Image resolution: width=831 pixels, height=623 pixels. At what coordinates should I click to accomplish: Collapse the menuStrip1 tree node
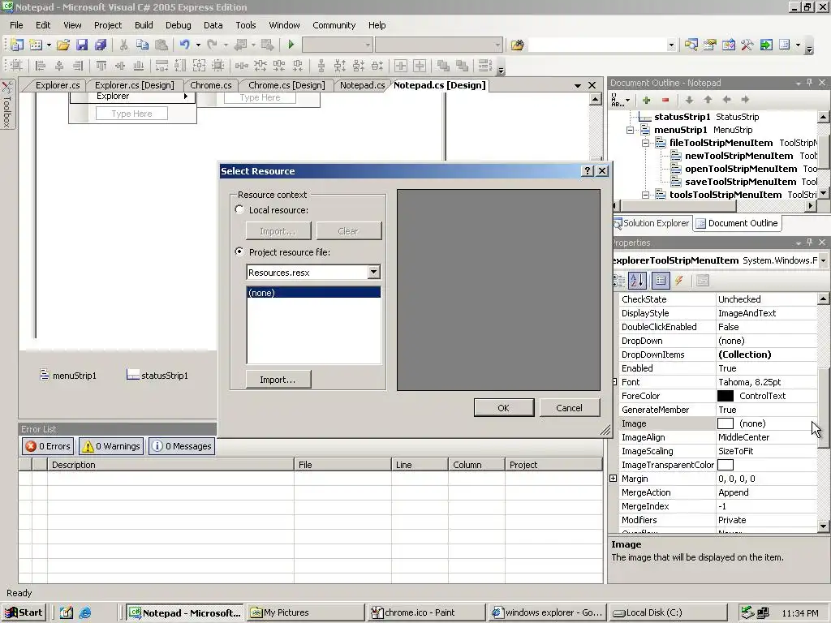[630, 130]
